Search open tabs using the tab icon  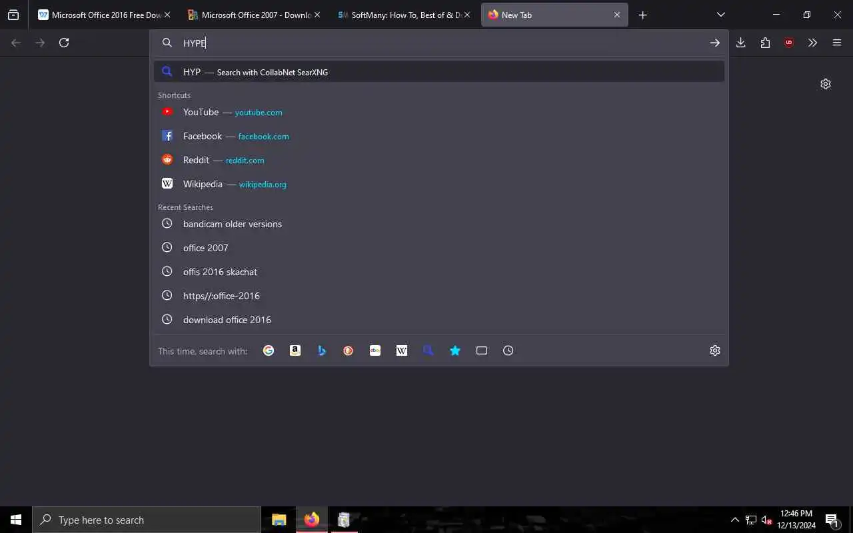(482, 350)
